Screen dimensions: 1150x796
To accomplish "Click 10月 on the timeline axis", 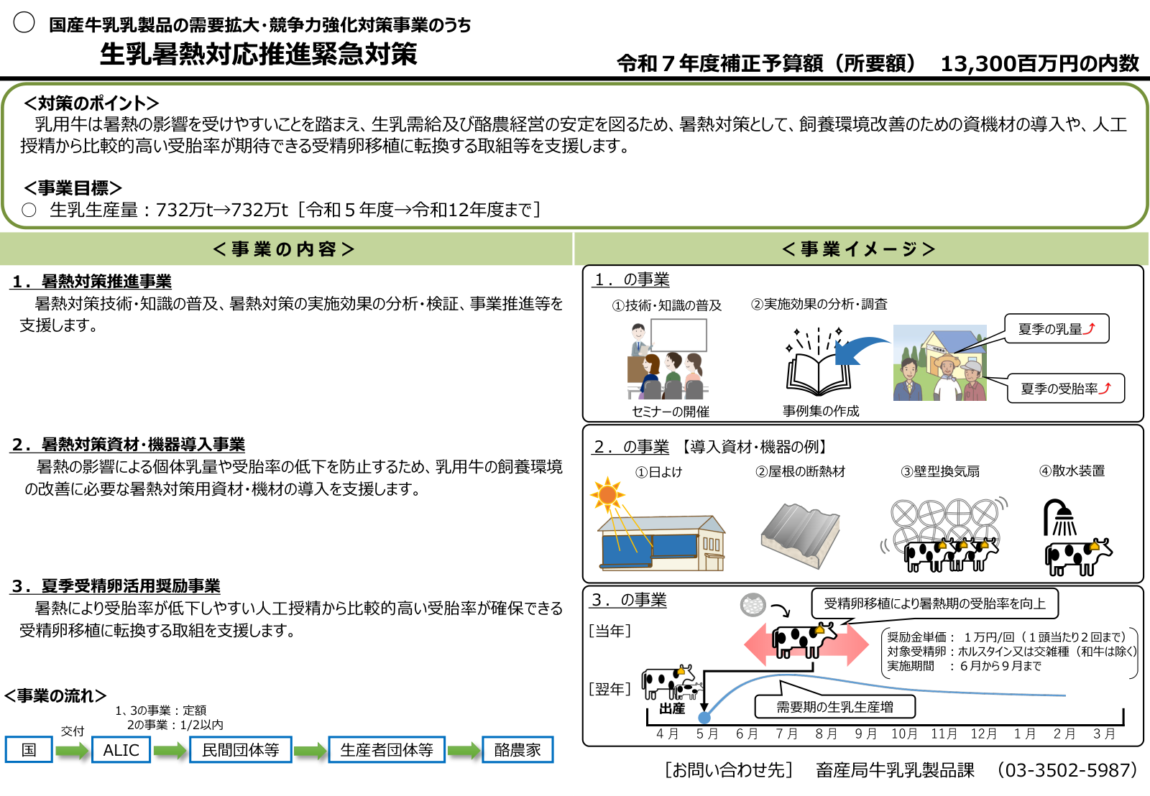I will pyautogui.click(x=904, y=733).
